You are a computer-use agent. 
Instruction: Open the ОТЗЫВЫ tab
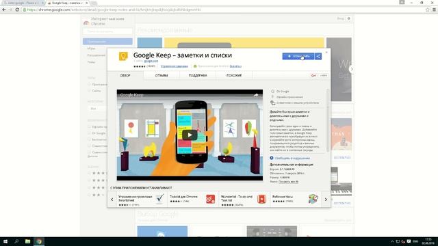coord(162,75)
